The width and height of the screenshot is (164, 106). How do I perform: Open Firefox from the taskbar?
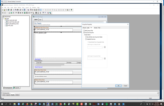[x=27, y=104]
